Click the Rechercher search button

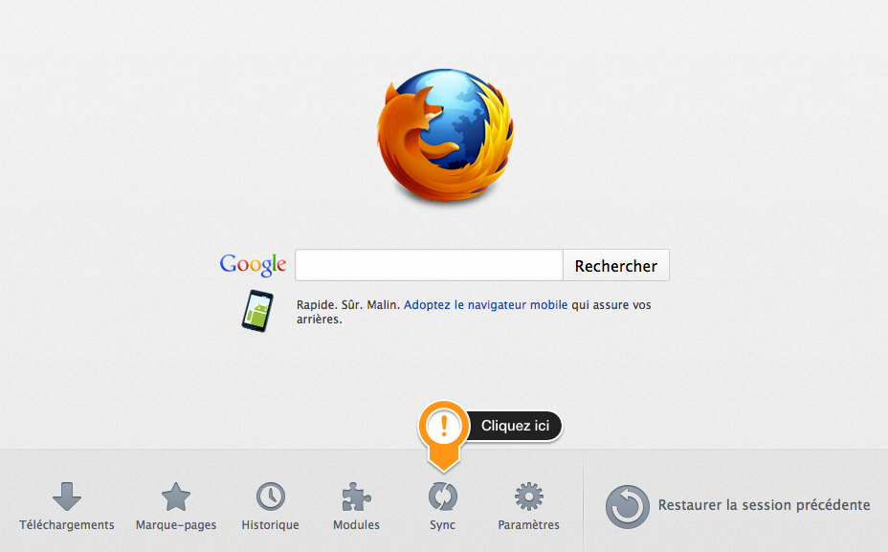[616, 265]
